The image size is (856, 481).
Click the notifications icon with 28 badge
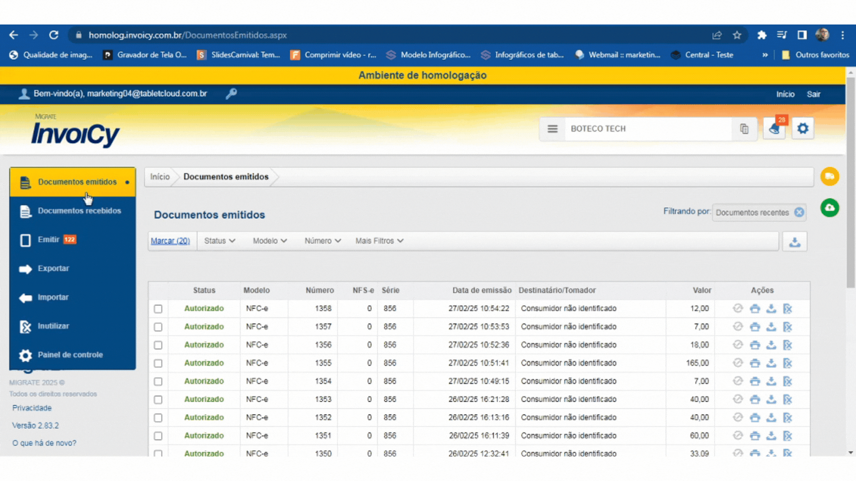click(774, 129)
